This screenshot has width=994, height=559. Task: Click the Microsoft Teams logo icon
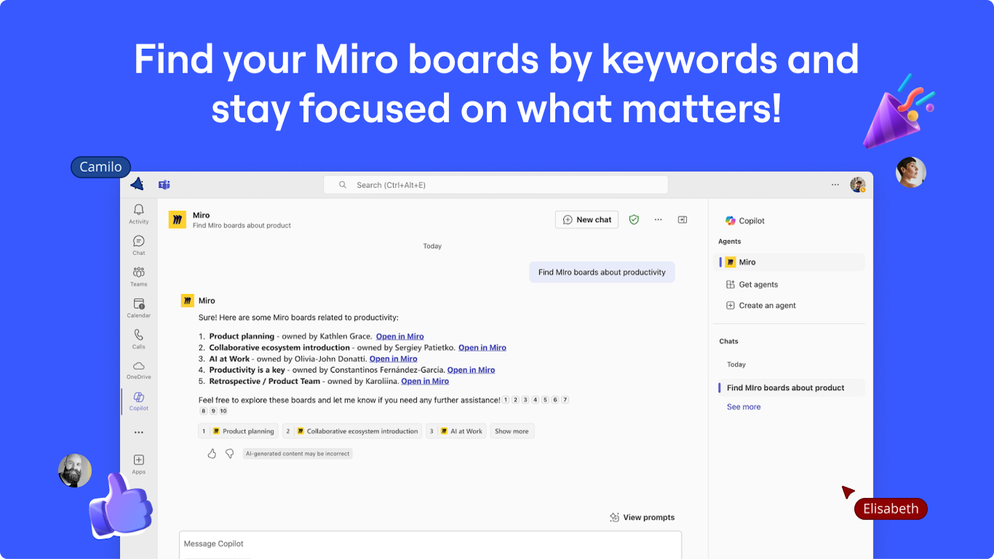click(164, 185)
